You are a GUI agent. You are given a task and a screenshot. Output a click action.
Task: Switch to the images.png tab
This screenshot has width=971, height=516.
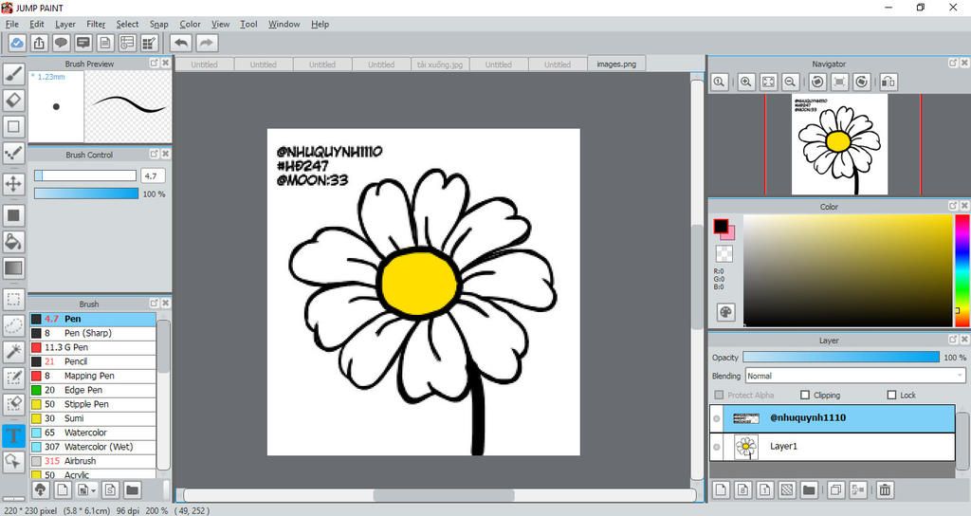tap(616, 64)
